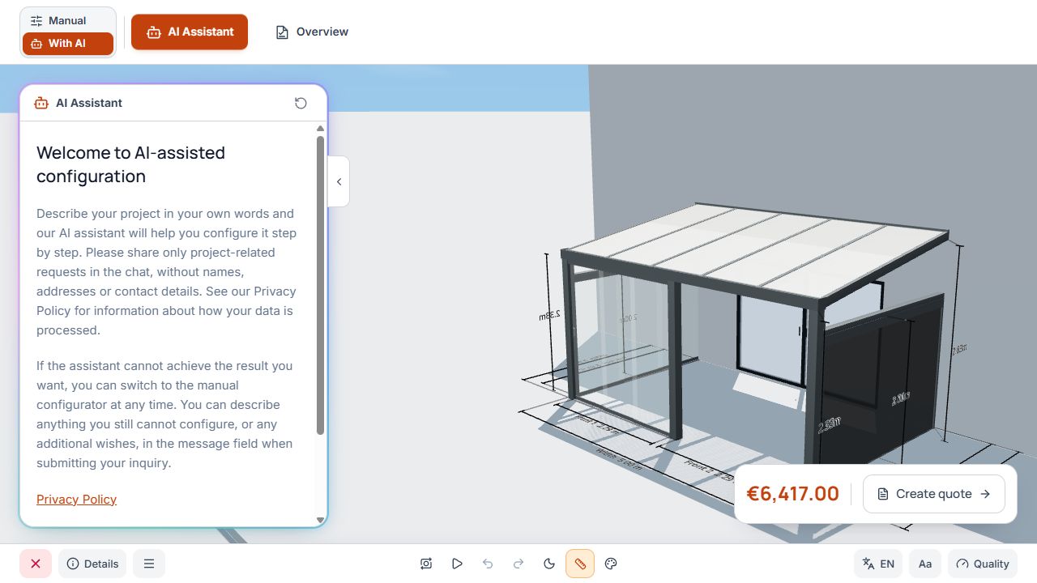This screenshot has height=583, width=1037.
Task: Reset the AI Assistant chat
Action: tap(301, 104)
